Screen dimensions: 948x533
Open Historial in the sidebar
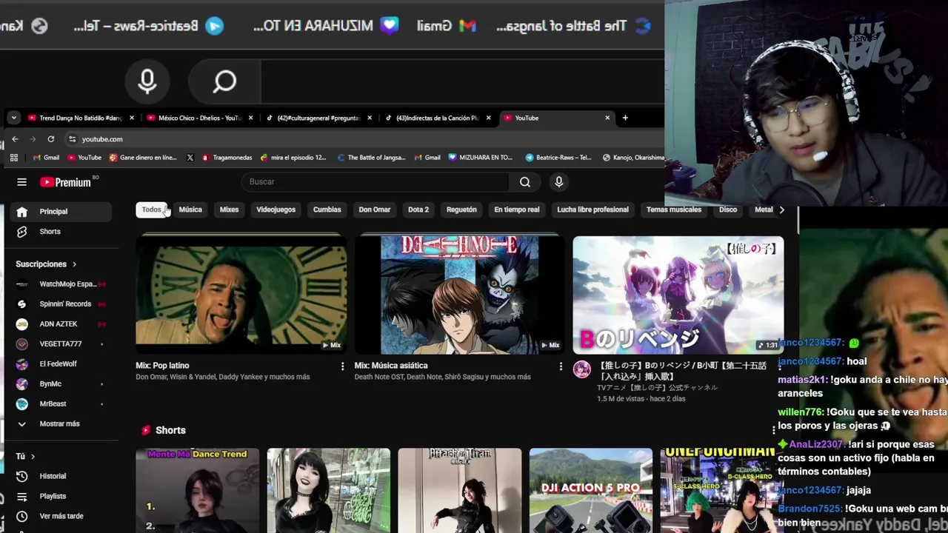[61, 476]
